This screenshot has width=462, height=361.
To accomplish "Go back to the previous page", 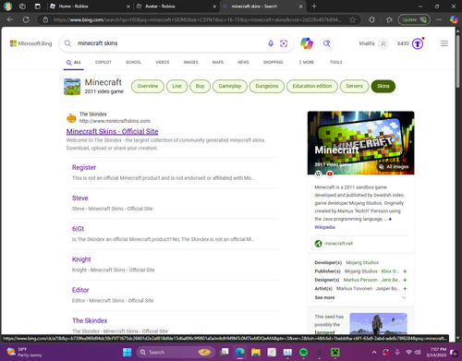I will pos(10,19).
